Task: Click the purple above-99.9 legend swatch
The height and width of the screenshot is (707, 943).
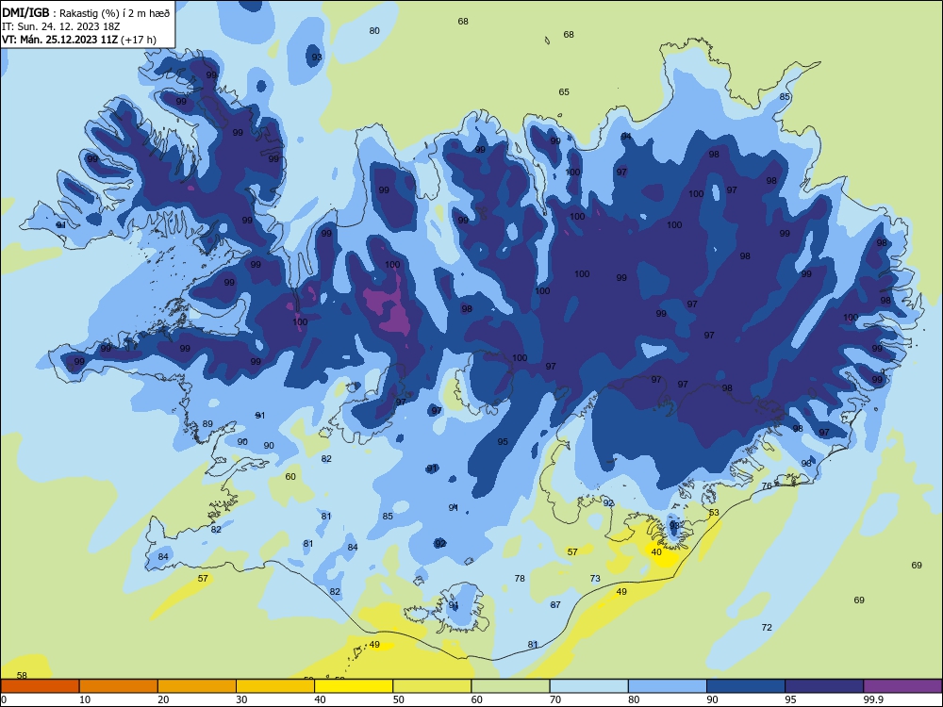Action: pyautogui.click(x=902, y=686)
